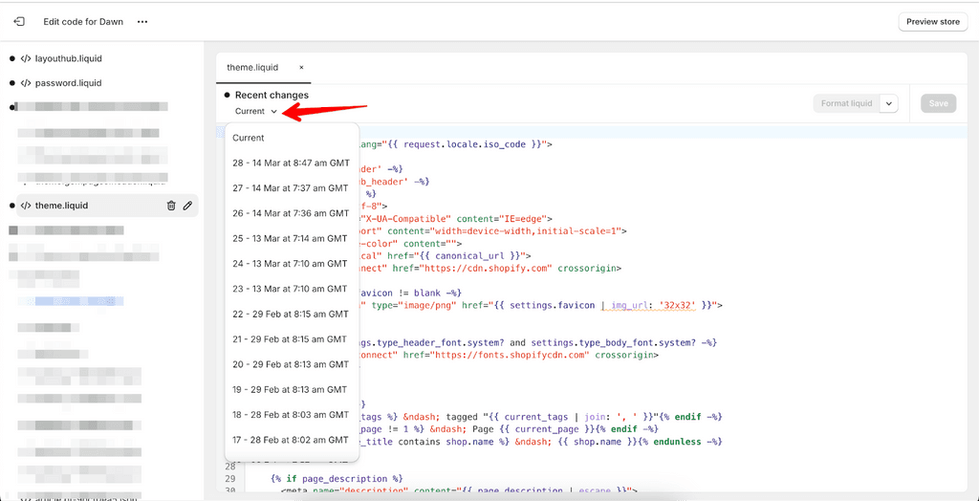979x501 pixels.
Task: Click the Save button
Action: click(x=938, y=103)
